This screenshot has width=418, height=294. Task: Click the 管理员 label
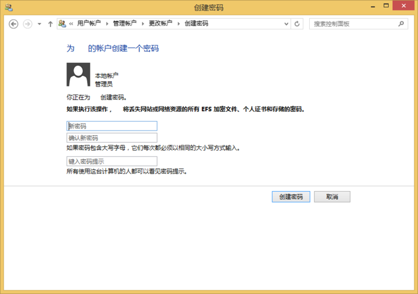click(104, 84)
